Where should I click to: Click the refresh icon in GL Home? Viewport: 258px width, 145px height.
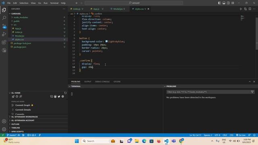tap(65, 93)
